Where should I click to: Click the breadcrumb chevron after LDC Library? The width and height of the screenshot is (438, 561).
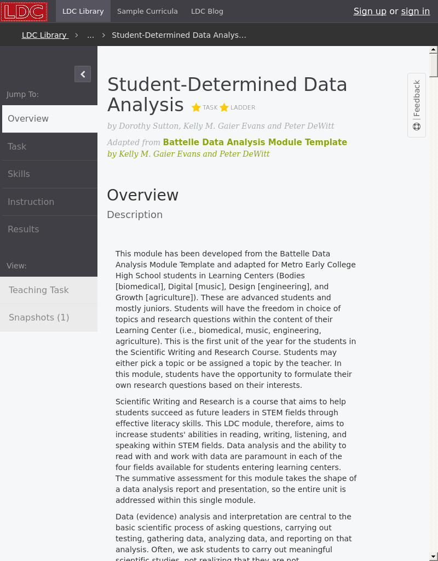(76, 35)
